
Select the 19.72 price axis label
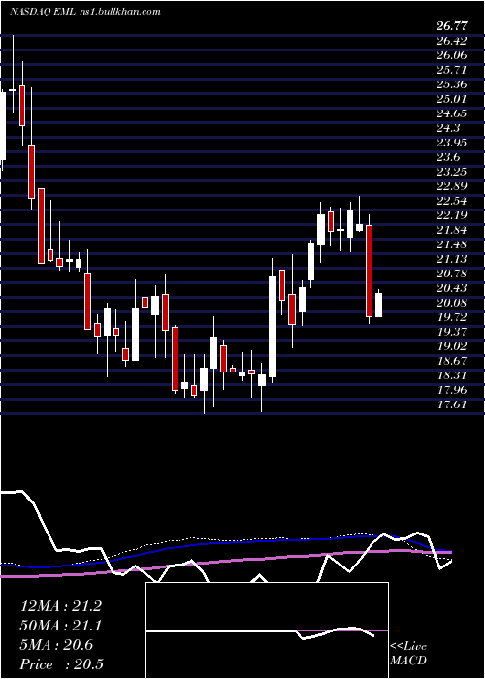[x=452, y=317]
